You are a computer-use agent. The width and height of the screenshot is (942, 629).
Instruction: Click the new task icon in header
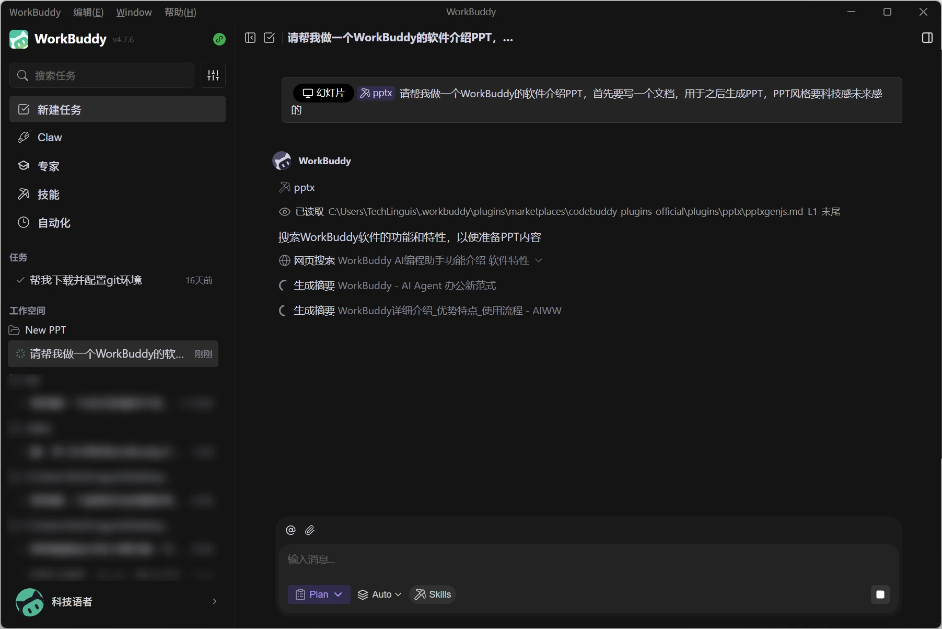pos(270,38)
